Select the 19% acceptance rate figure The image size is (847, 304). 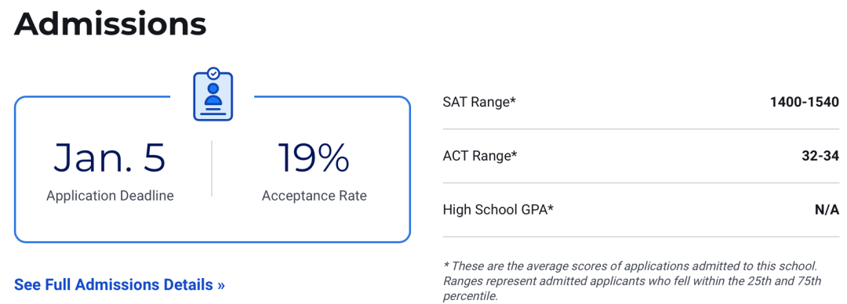[314, 157]
